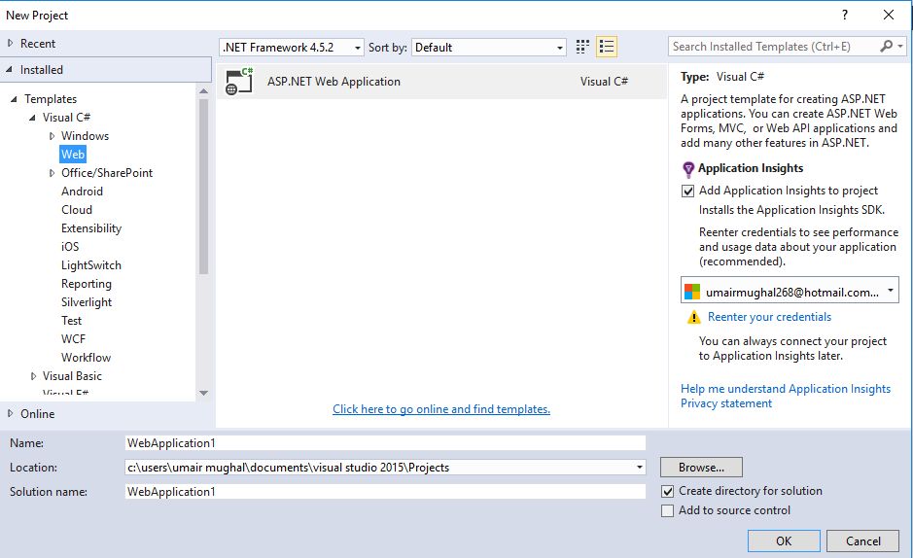Open the Location path dropdown arrow
The image size is (913, 558).
coord(640,468)
